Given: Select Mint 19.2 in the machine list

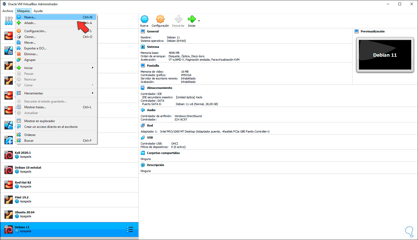Looking at the screenshot, I should coord(69,200).
